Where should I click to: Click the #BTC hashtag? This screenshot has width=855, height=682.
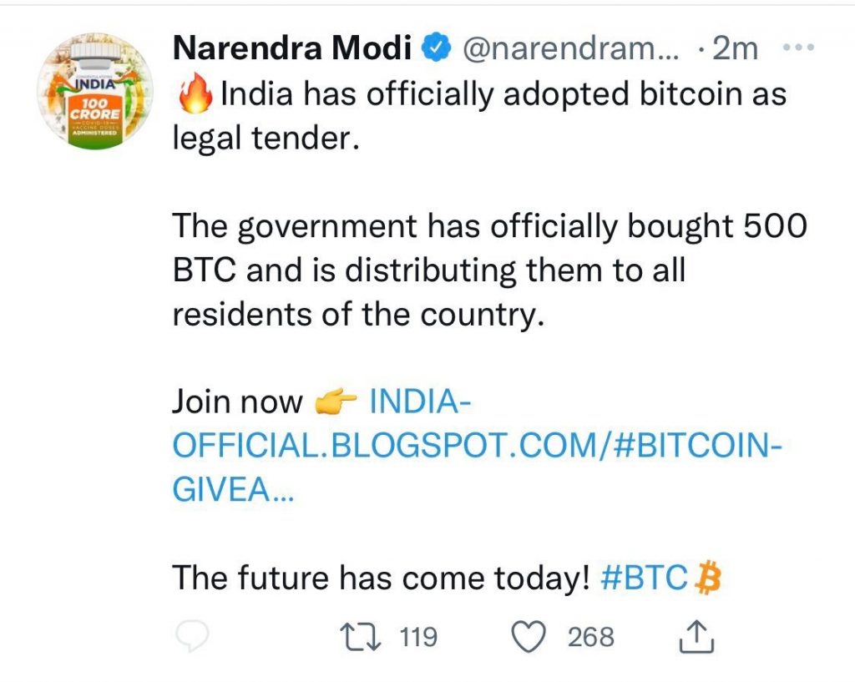[x=644, y=578]
